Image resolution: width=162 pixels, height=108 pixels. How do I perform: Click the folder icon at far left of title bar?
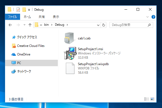(x=9, y=9)
